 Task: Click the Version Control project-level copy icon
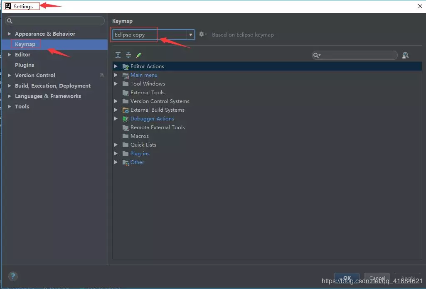click(101, 76)
